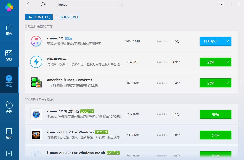Image resolution: width=244 pixels, height=160 pixels.
Task: Open the feedback icon near the title bar
Action: (221, 4)
